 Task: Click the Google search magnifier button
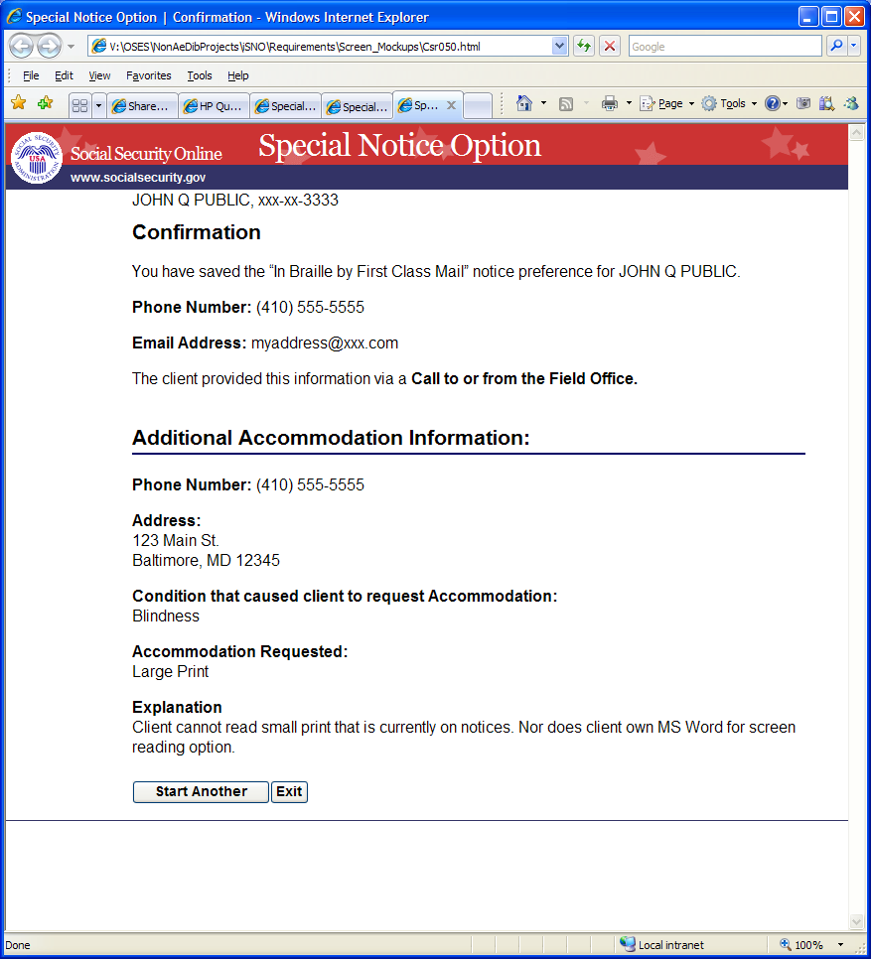tap(836, 46)
